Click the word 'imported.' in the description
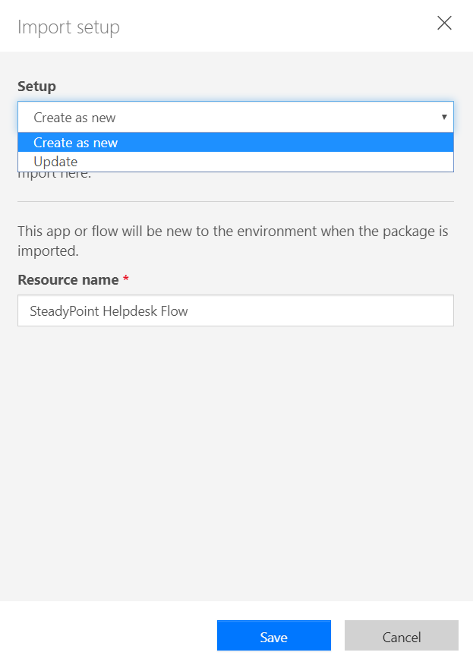Image resolution: width=473 pixels, height=668 pixels. 48,251
